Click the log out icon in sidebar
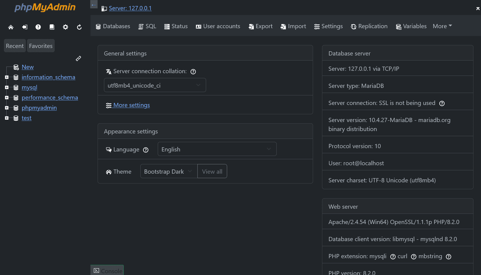Screen dimensions: 481x275 click(x=25, y=27)
